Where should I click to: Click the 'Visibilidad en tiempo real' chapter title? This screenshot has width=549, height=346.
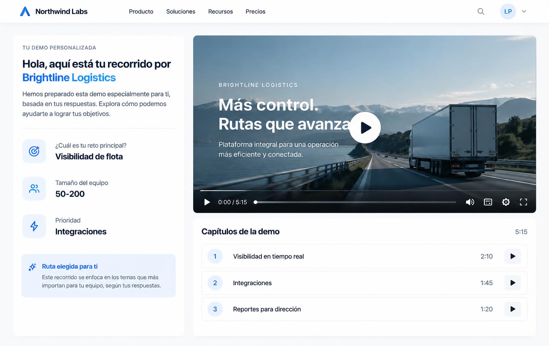[x=268, y=256]
